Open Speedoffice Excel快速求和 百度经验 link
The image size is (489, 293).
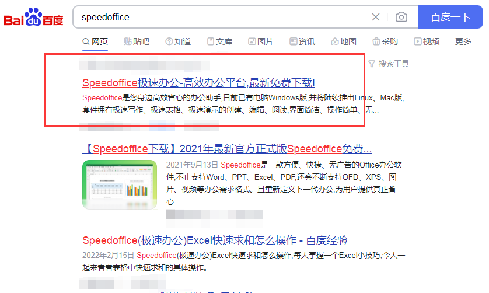point(215,240)
